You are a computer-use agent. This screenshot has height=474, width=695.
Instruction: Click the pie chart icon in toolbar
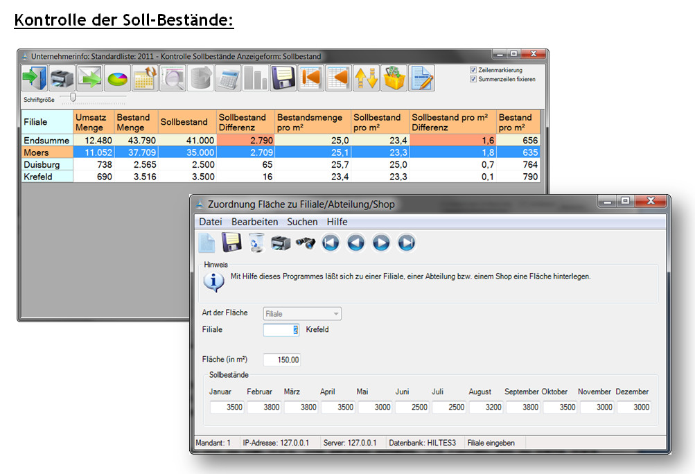pyautogui.click(x=117, y=78)
